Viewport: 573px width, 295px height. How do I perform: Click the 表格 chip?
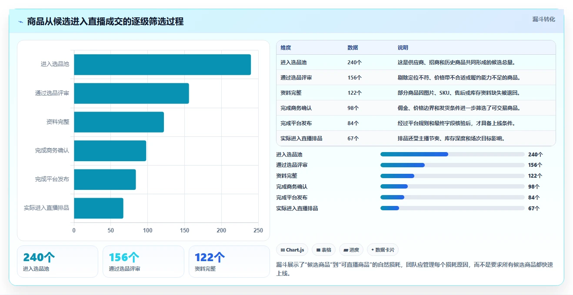point(323,250)
